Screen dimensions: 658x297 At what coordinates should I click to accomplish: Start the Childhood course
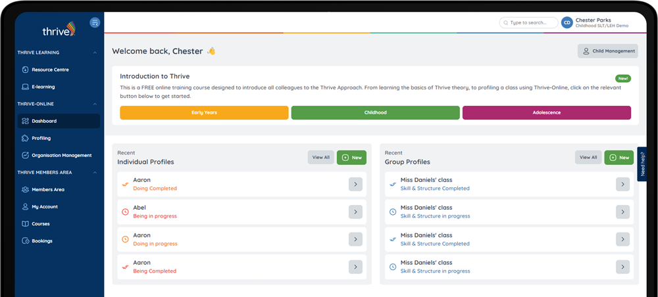pos(376,112)
